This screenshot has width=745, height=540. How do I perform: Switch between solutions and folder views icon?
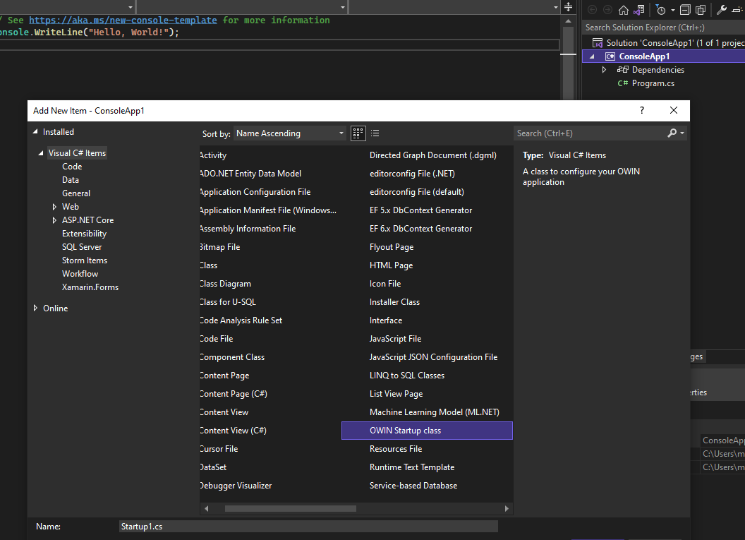point(639,10)
